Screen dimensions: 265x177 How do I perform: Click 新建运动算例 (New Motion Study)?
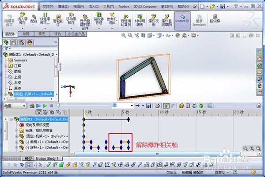click(x=126, y=20)
